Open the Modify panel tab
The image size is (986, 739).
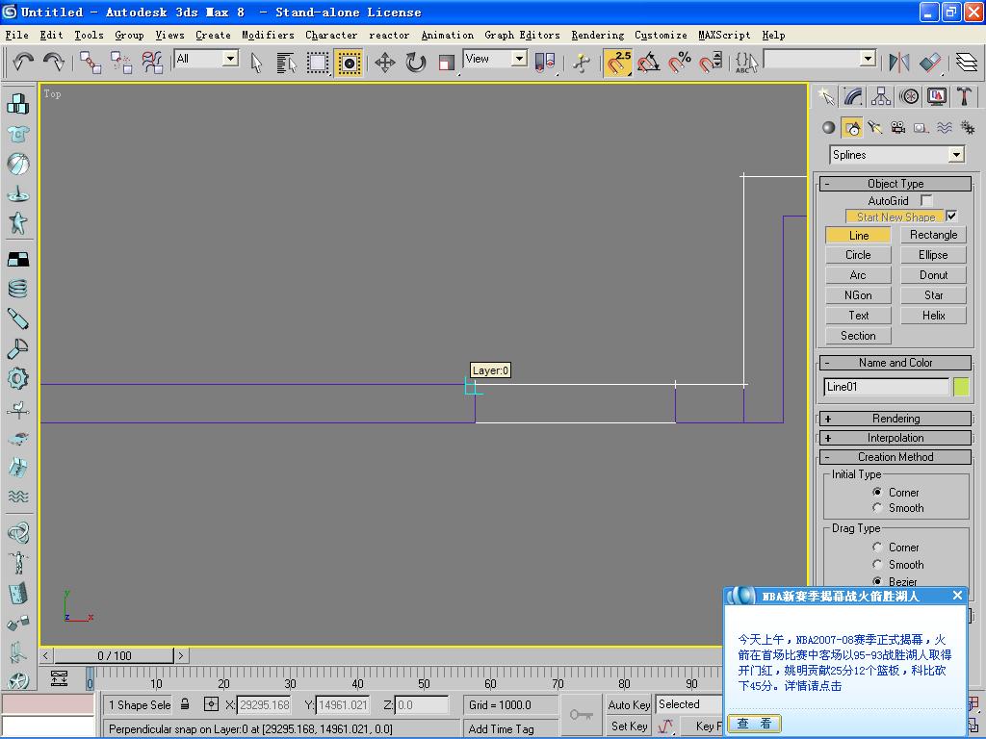click(853, 96)
